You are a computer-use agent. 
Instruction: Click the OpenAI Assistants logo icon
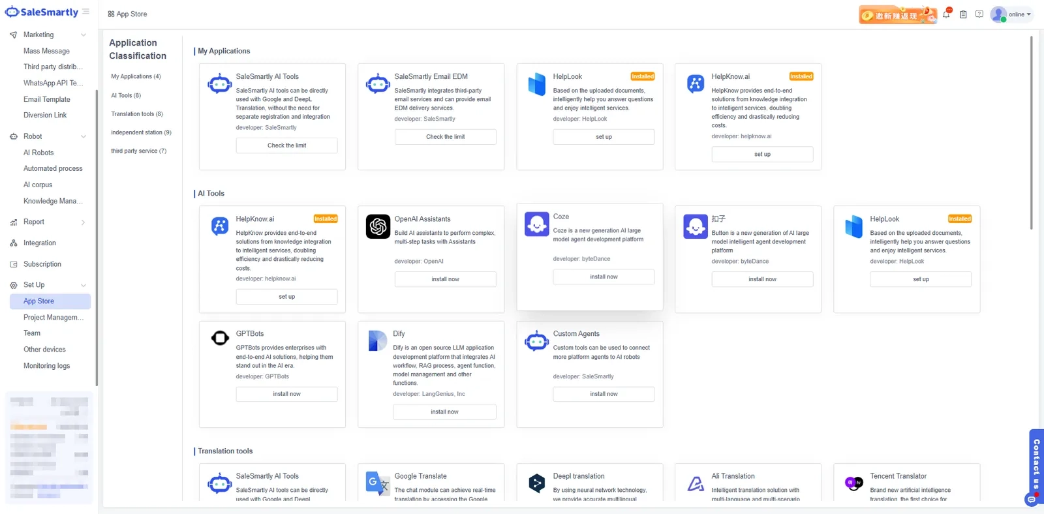378,226
